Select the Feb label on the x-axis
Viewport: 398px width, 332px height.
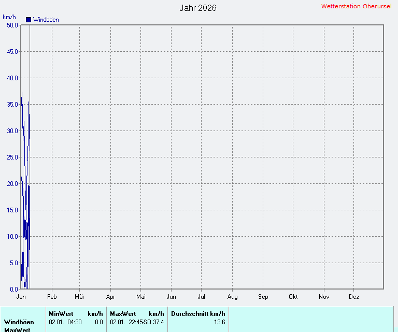[52, 297]
